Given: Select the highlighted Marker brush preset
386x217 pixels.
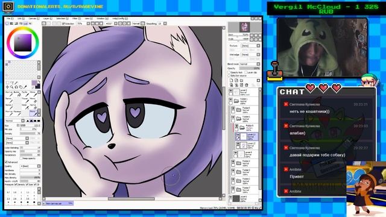Looking at the screenshot, I should point(33,113).
